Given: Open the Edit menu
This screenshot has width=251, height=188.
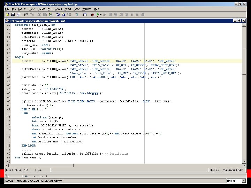Looking at the screenshot, I should (14, 9).
